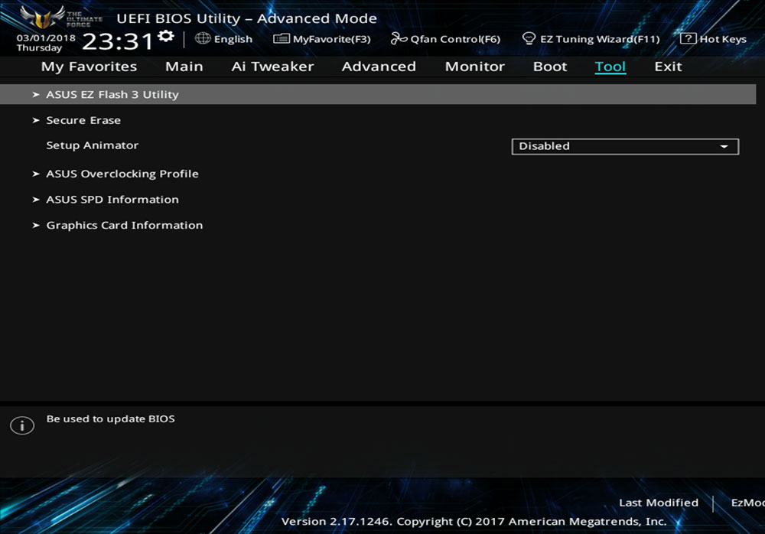This screenshot has width=765, height=534.
Task: Click the Hot Keys question mark icon
Action: click(x=688, y=38)
